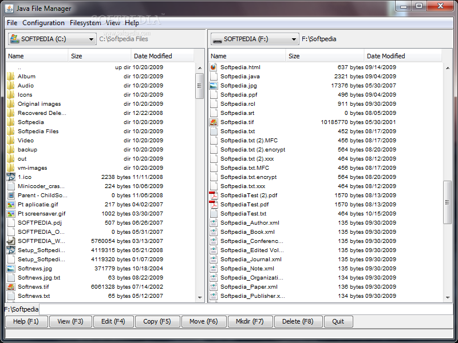Select the 'Minicoder_cras...' file name
Viewport: 458px width, 343px height.
pos(41,186)
